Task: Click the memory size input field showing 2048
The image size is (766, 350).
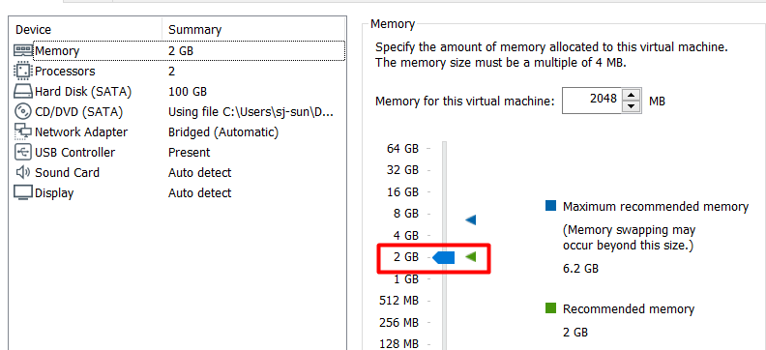Action: (x=592, y=101)
